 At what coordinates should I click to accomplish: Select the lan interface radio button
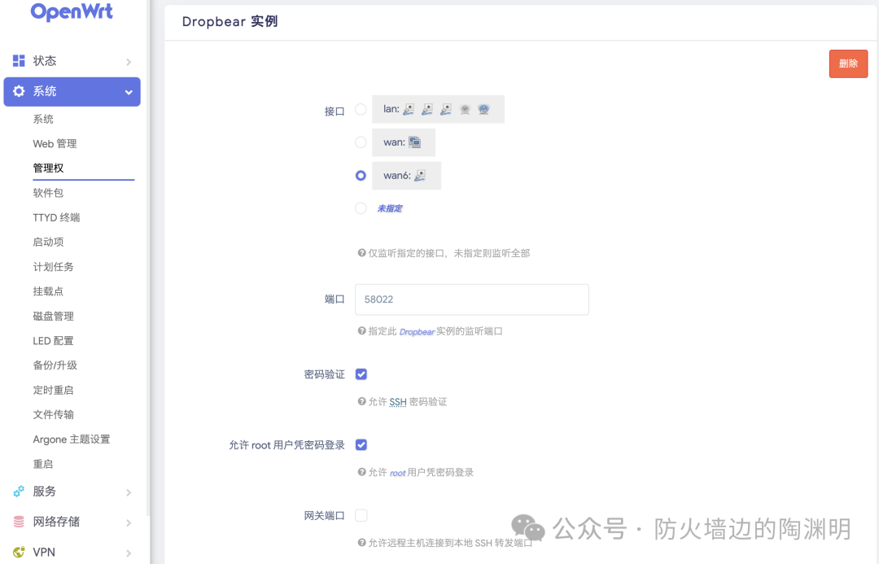point(361,109)
